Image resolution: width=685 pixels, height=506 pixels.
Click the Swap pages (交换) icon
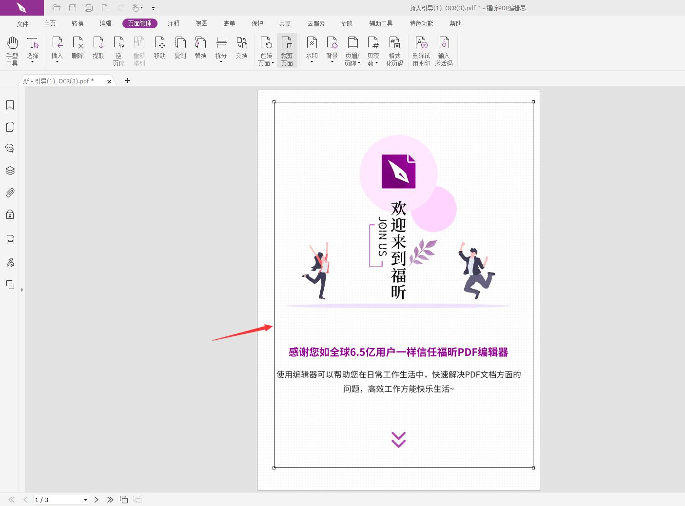pyautogui.click(x=241, y=46)
